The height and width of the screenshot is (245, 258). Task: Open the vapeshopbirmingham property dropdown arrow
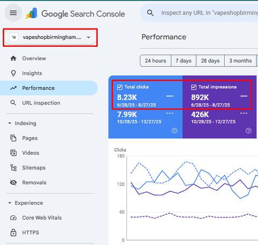coord(88,38)
